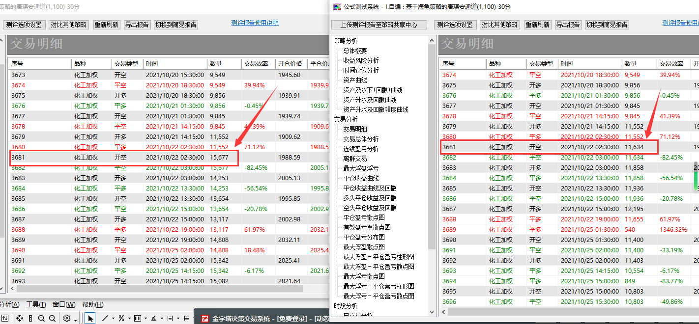Select the 策略分析 tree node
Screen dimensions: 699x324
coord(346,41)
